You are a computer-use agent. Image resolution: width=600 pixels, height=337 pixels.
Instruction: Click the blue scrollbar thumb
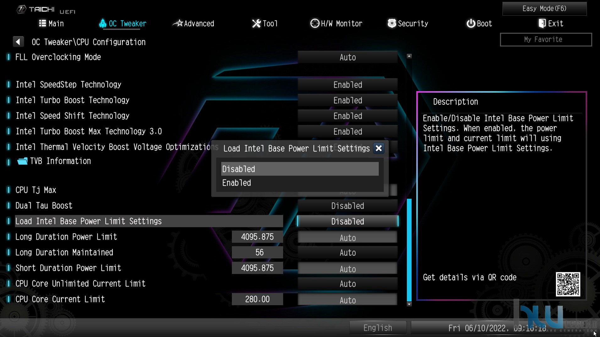[409, 250]
